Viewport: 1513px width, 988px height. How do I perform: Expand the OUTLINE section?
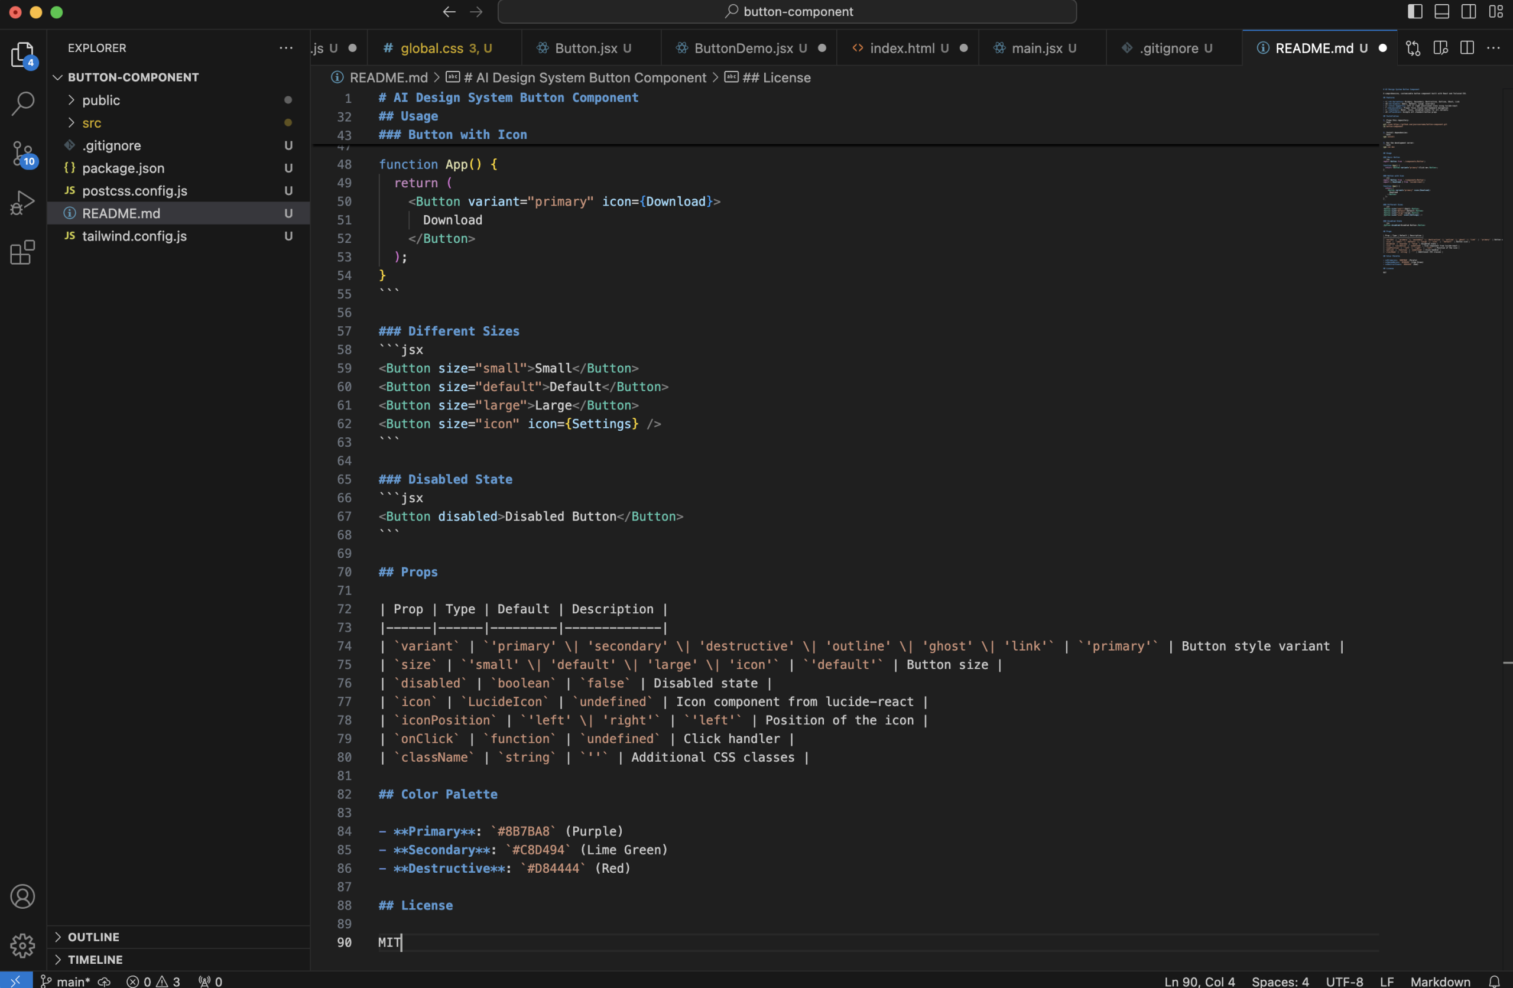pos(93,937)
